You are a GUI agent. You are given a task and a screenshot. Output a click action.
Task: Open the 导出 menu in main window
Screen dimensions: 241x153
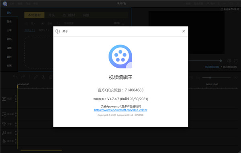tap(28, 3)
